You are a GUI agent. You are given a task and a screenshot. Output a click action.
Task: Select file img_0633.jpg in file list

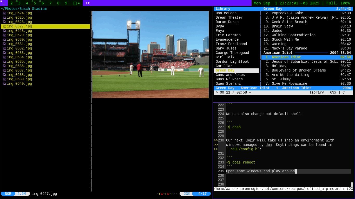19,53
